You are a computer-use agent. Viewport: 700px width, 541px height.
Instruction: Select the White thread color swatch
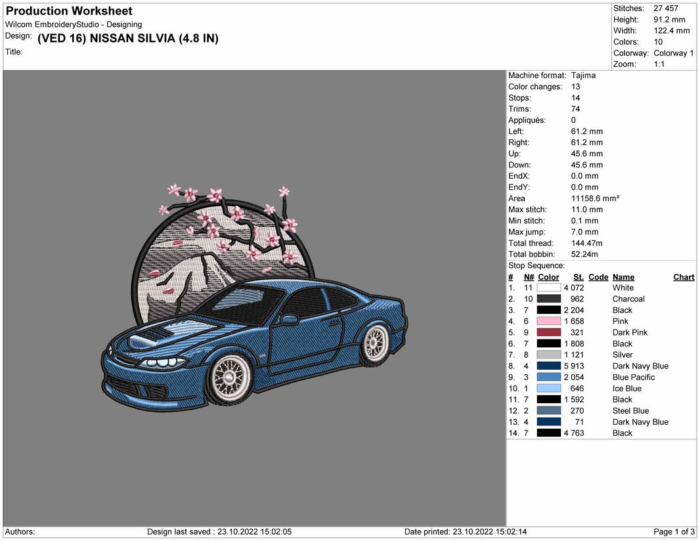click(550, 288)
